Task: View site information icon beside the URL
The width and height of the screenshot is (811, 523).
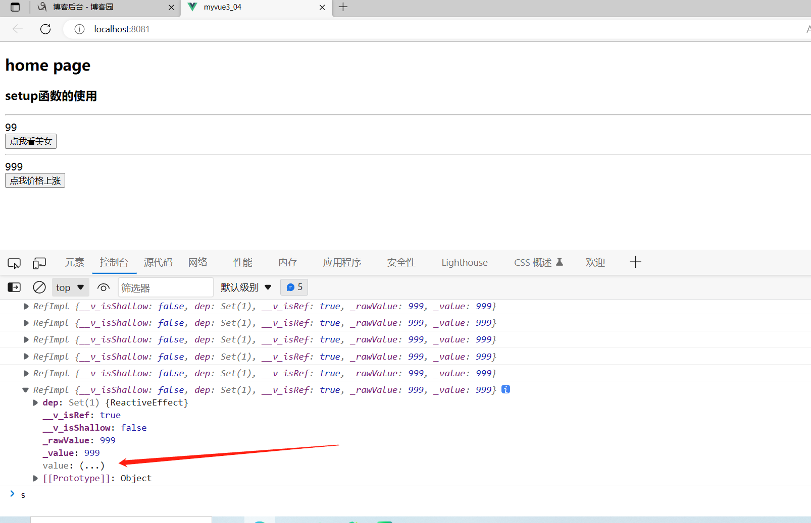Action: [79, 29]
